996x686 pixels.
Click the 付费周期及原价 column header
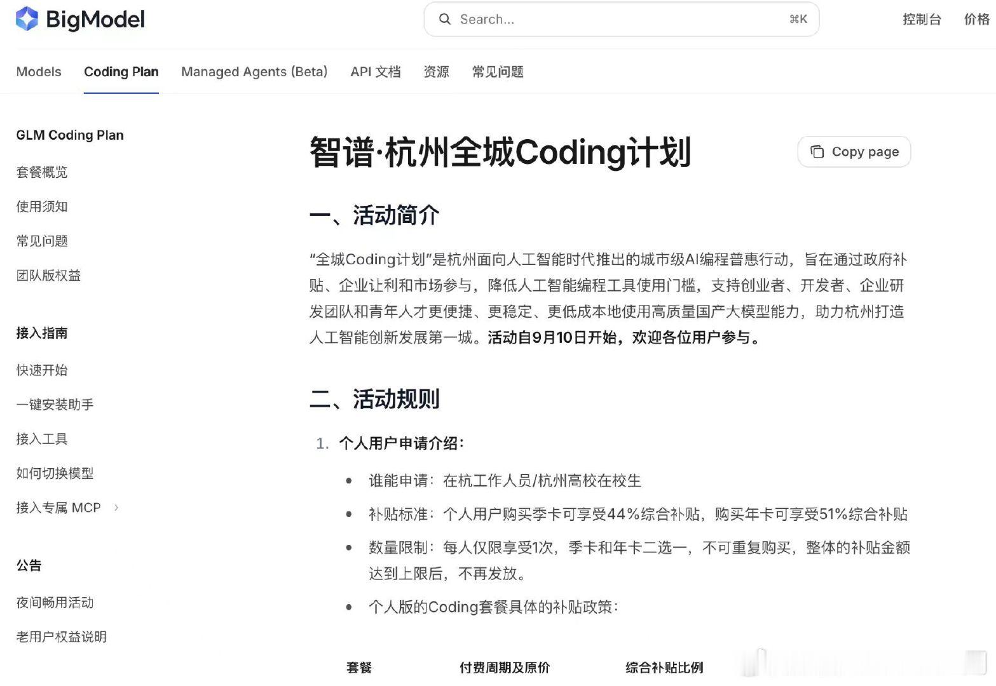tap(505, 668)
